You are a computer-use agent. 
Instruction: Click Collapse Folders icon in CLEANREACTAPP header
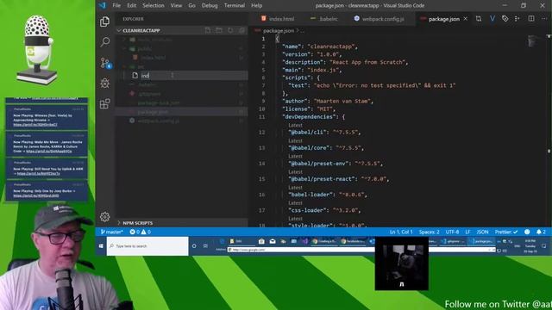[241, 31]
